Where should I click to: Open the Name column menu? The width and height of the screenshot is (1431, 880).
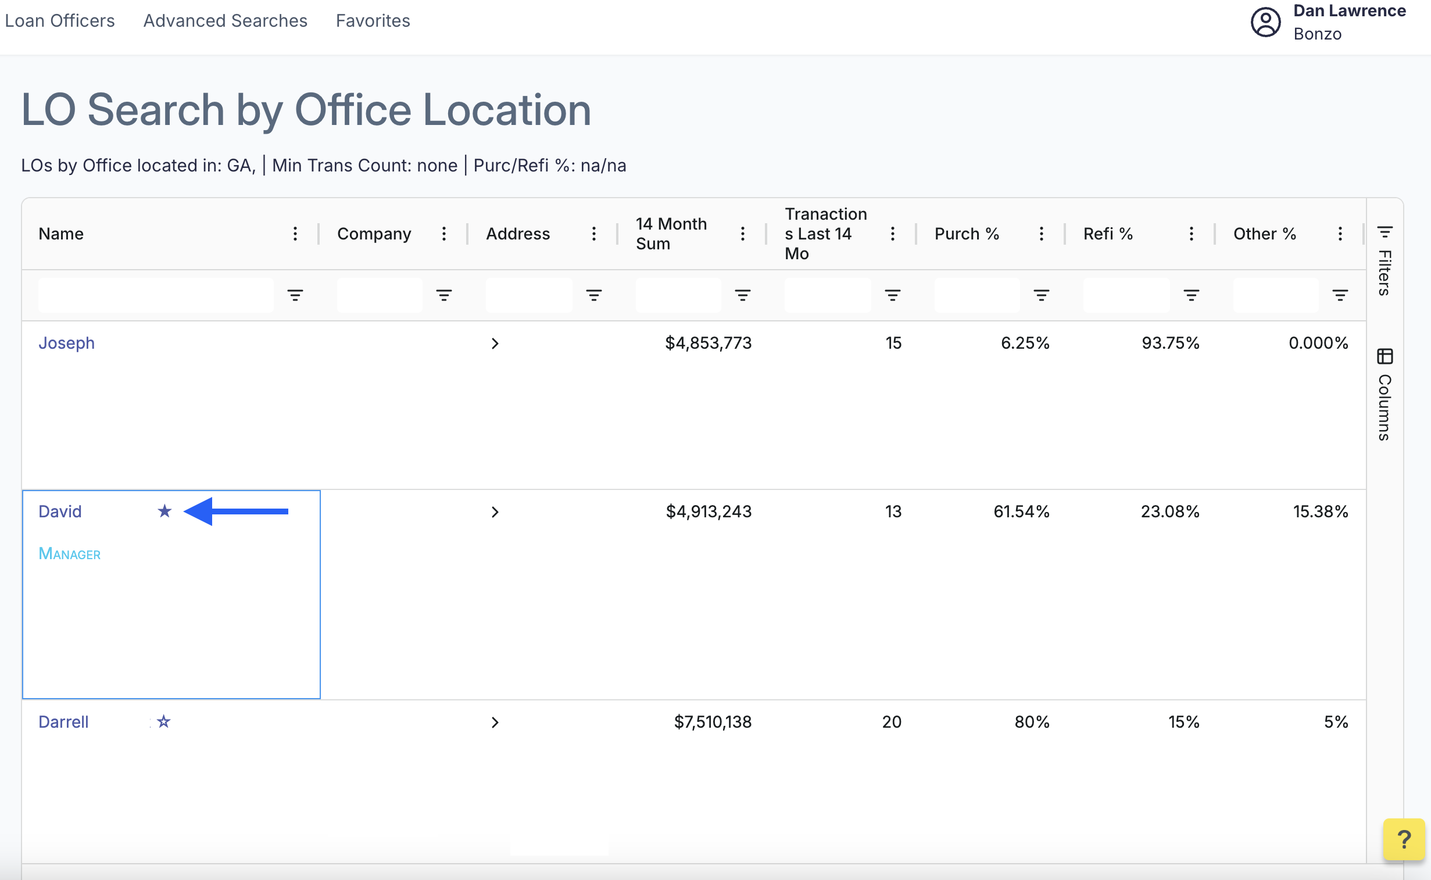pyautogui.click(x=295, y=234)
